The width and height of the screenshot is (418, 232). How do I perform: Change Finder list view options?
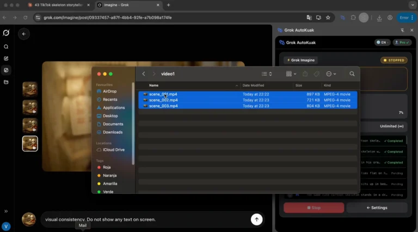tap(267, 74)
